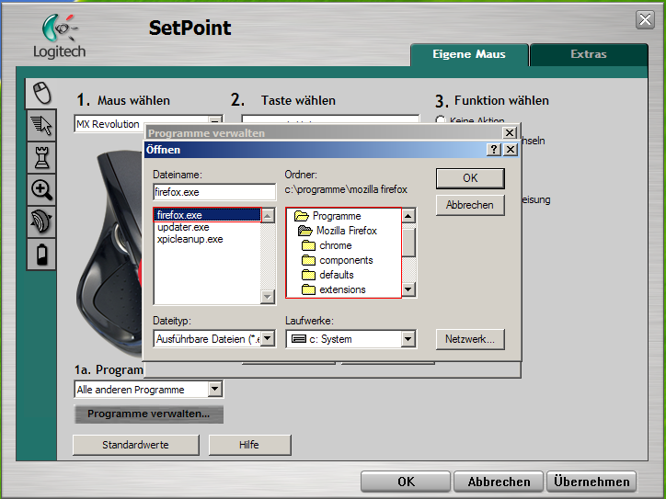Open the battery status icon
The height and width of the screenshot is (499, 666).
click(41, 255)
